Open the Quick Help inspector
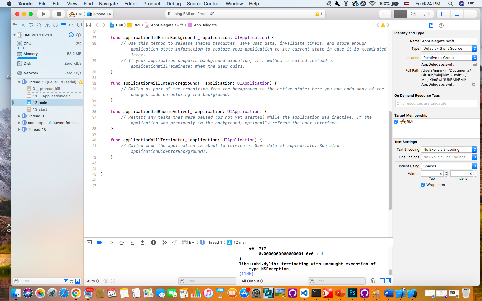Screen dimensions: 482x301 coord(441,26)
